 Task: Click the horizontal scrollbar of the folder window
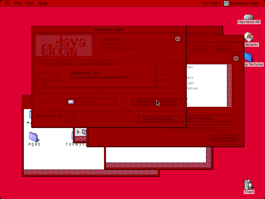[90, 172]
